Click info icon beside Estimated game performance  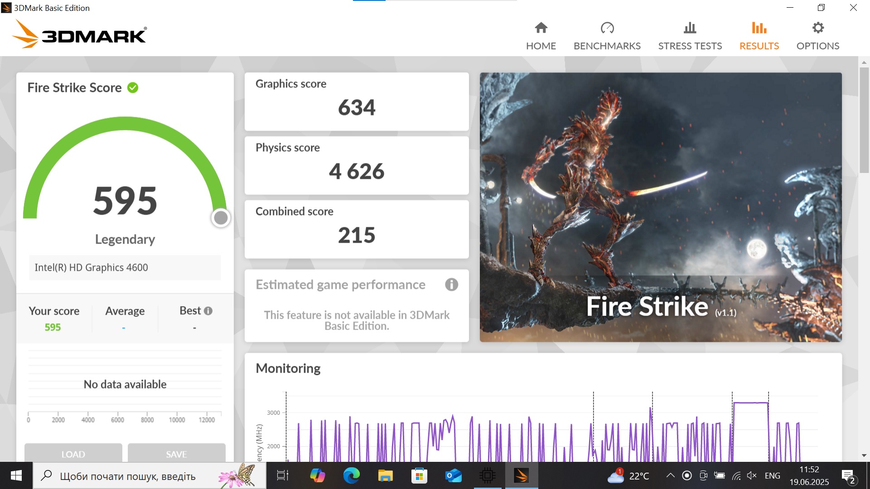pyautogui.click(x=451, y=285)
